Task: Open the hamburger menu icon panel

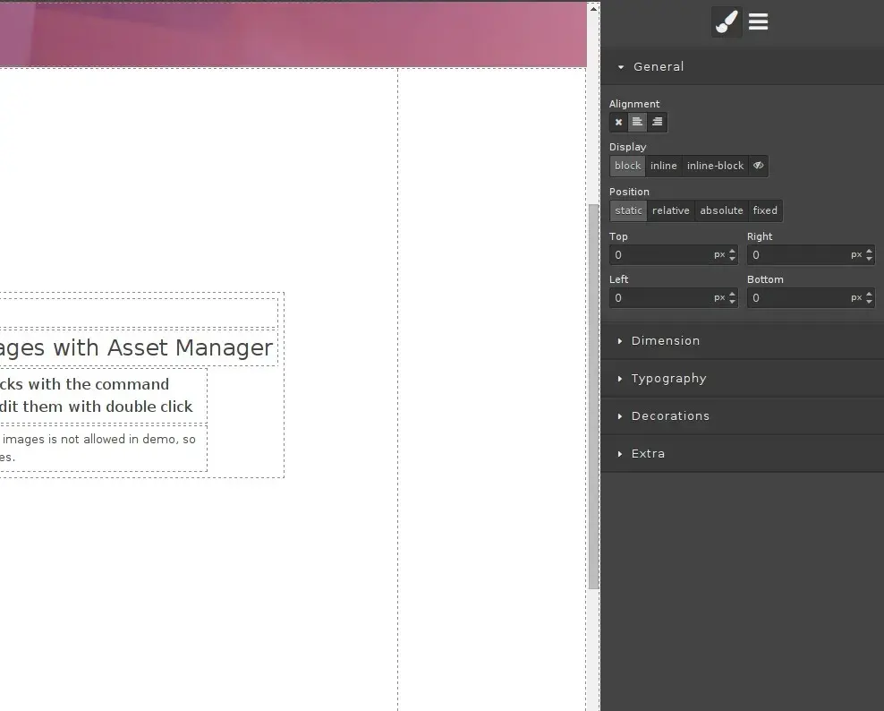Action: point(758,22)
